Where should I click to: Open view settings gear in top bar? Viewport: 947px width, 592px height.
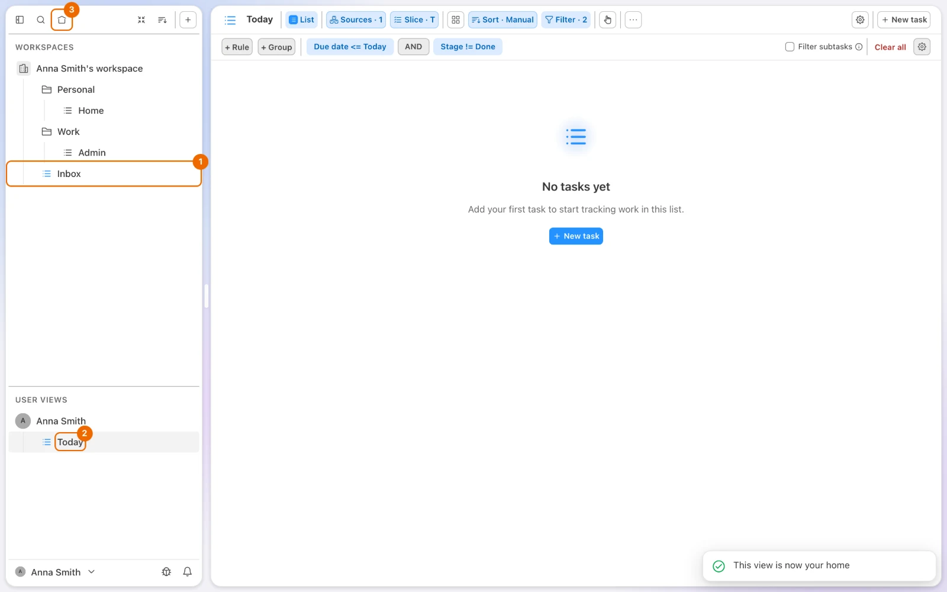[860, 20]
